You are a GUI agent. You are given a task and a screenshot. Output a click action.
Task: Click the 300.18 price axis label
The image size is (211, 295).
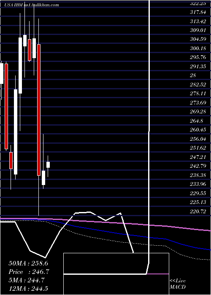tap(198, 48)
